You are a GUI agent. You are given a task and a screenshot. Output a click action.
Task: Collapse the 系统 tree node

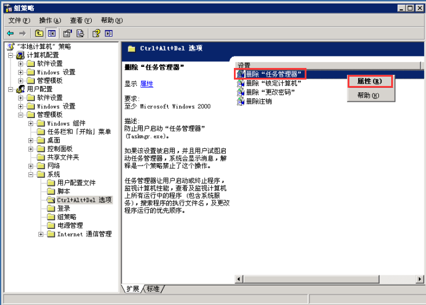coord(31,174)
